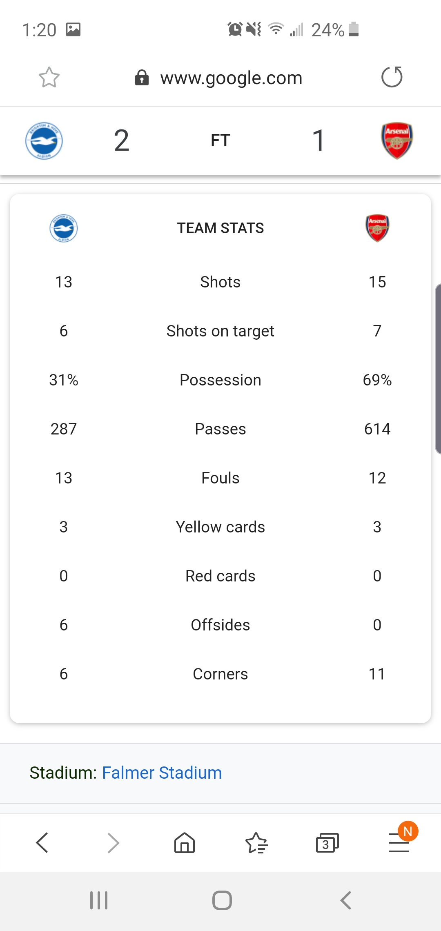This screenshot has height=931, width=441.
Task: Open the Falmer Stadium link
Action: coord(162,773)
